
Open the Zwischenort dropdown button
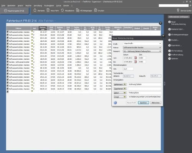(x=120, y=89)
